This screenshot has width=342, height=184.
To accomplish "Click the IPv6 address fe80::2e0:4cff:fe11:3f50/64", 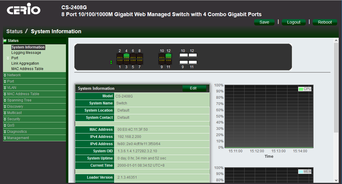I will 139,144.
